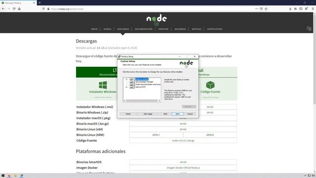The width and height of the screenshot is (316, 178).
Task: Cancel the Node.js setup
Action: point(190,114)
